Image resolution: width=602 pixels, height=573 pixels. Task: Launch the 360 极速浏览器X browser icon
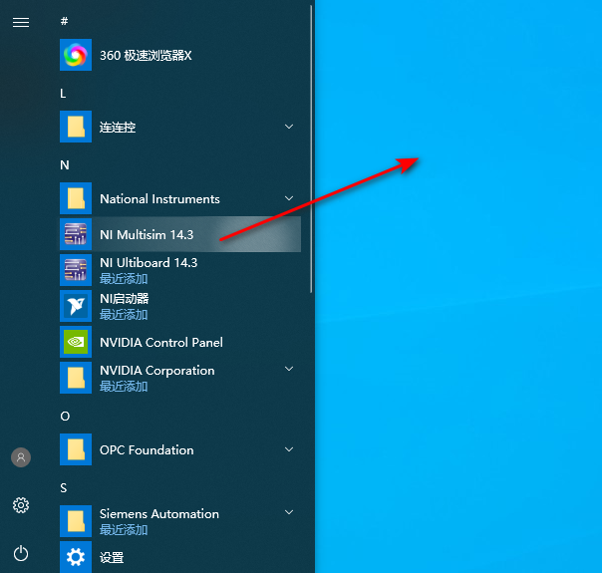click(76, 55)
